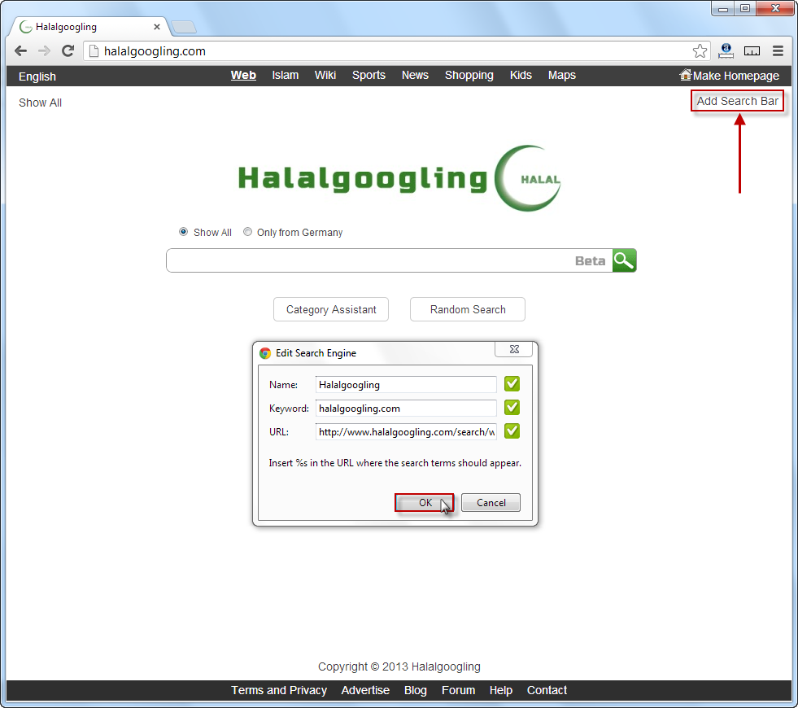Open the Chrome hamburger menu
Viewport: 798px width, 708px height.
click(778, 51)
